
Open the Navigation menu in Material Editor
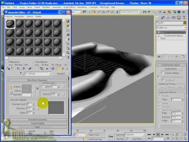[x=19, y=17]
